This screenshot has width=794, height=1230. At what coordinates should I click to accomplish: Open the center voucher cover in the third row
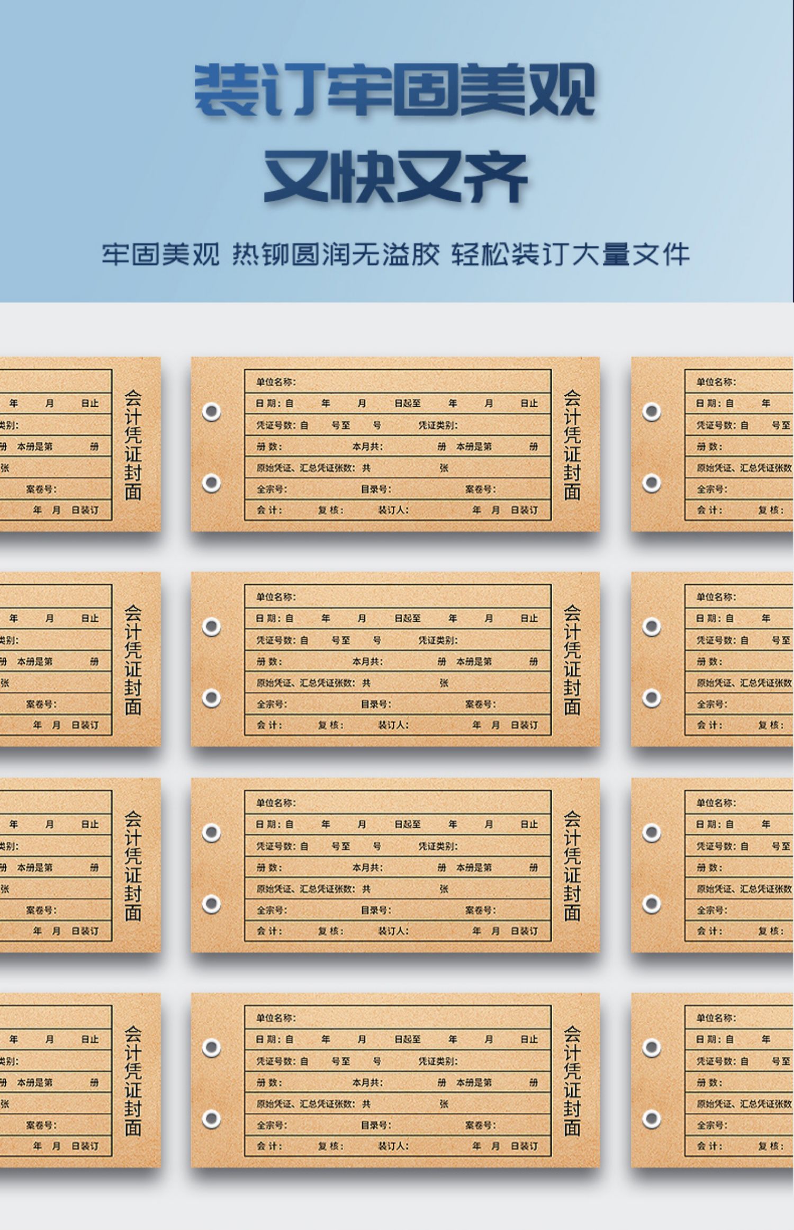click(395, 865)
